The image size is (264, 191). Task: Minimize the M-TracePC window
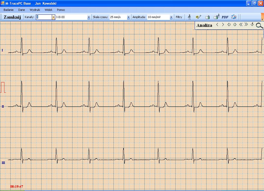pos(249,3)
